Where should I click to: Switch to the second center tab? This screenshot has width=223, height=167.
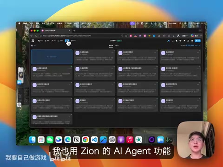point(117,45)
